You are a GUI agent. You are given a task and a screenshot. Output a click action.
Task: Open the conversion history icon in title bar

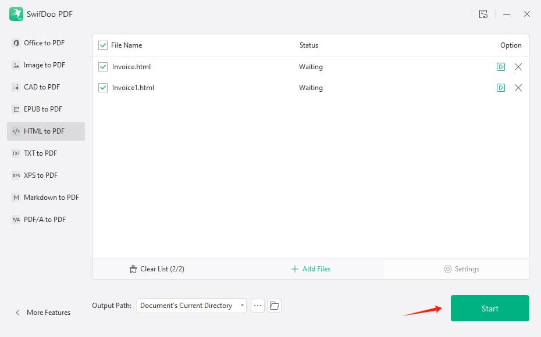(483, 14)
